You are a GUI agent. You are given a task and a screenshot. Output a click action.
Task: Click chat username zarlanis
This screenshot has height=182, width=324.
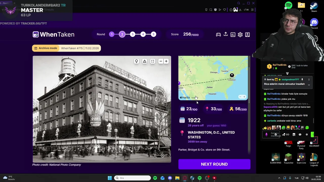click(x=272, y=121)
